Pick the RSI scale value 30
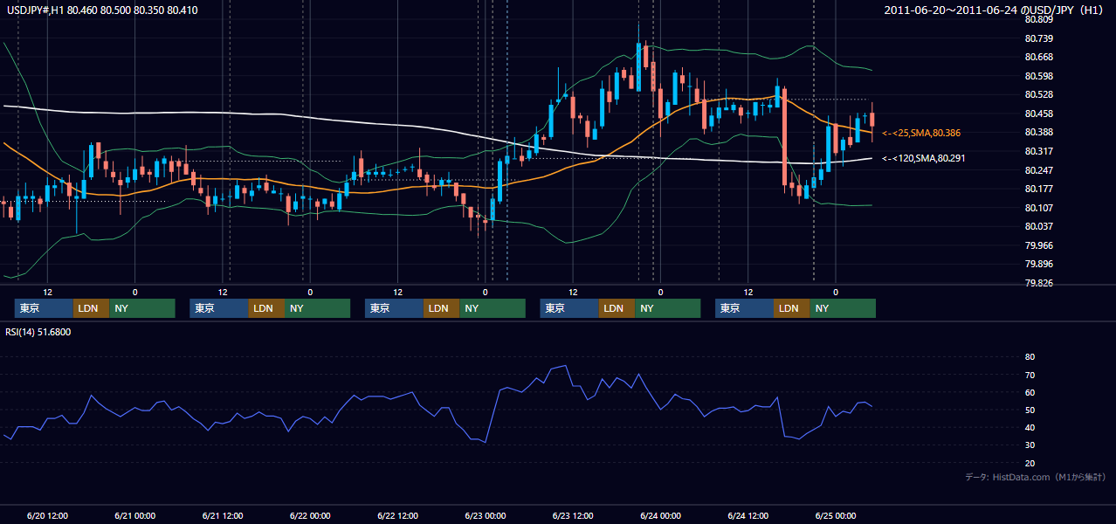This screenshot has height=524, width=1116. click(1030, 445)
